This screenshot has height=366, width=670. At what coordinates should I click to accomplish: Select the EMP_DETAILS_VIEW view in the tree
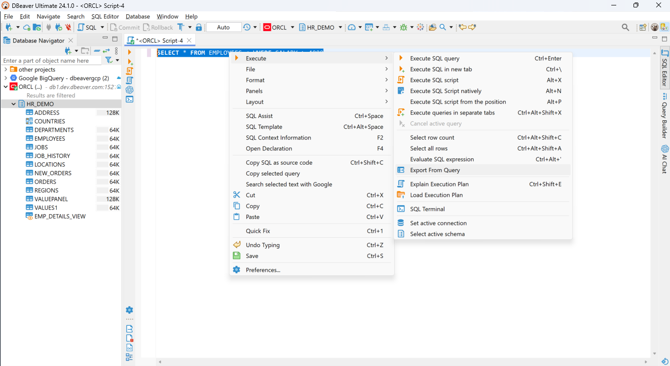click(60, 217)
